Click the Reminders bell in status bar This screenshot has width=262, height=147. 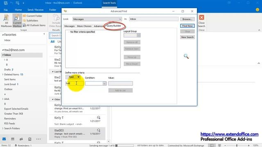click(16, 145)
